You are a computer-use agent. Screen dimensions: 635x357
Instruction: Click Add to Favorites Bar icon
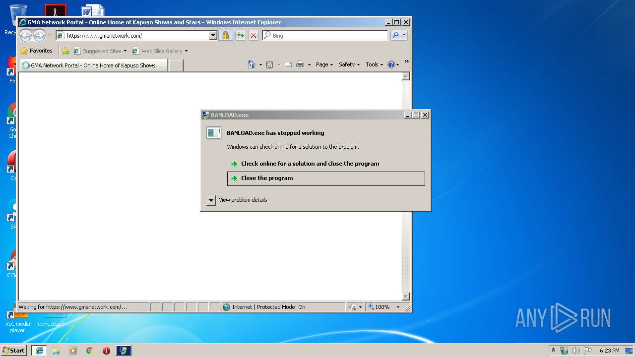[65, 51]
